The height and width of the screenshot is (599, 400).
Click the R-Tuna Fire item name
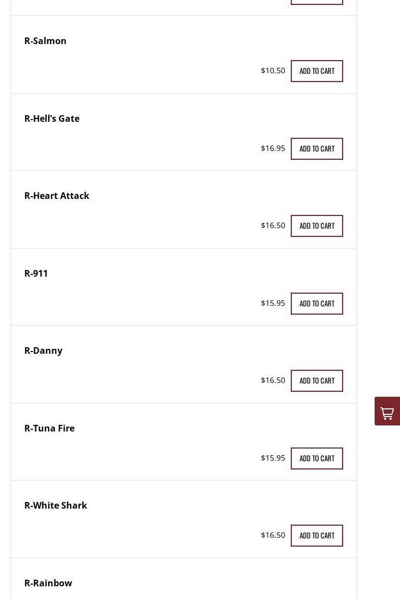pyautogui.click(x=49, y=428)
